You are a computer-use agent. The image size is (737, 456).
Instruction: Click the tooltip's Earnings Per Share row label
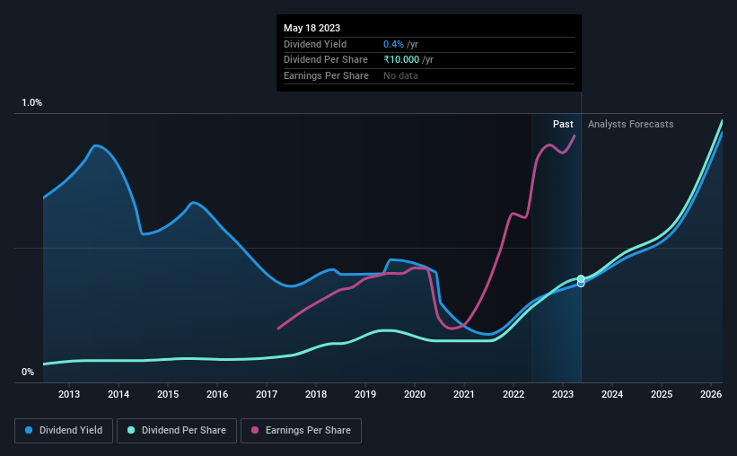[326, 75]
